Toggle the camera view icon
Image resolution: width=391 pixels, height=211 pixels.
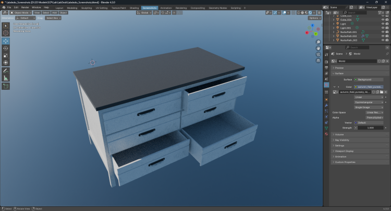tap(318, 55)
